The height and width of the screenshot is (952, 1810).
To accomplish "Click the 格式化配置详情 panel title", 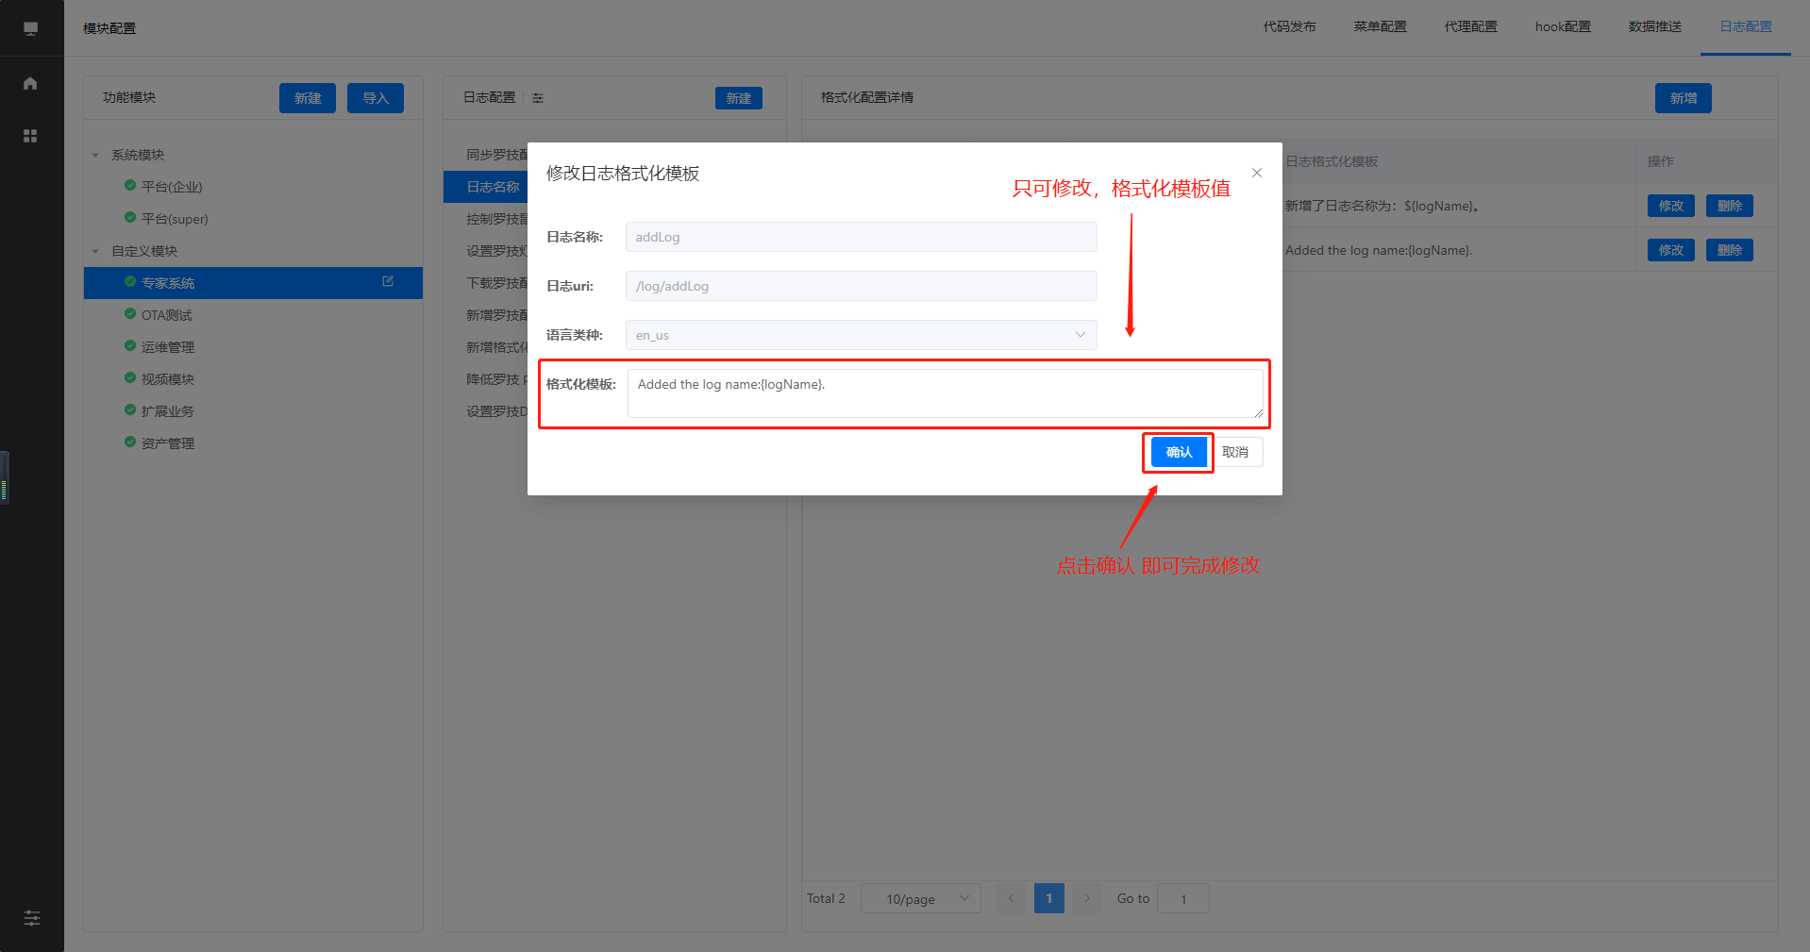I will coord(867,97).
